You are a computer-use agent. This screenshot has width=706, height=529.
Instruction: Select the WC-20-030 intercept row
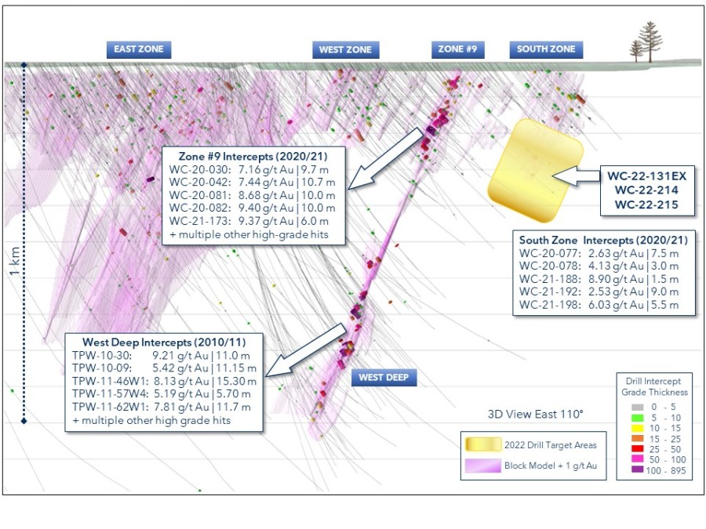tap(249, 169)
